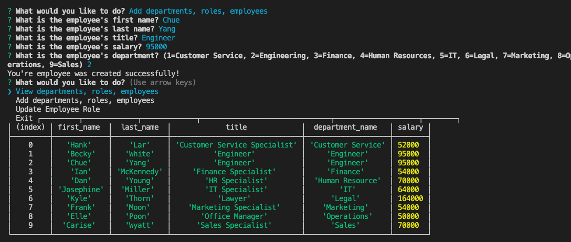Click the 'Lawyer' title cell
Viewport: 571px width, 242px height.
coord(234,198)
